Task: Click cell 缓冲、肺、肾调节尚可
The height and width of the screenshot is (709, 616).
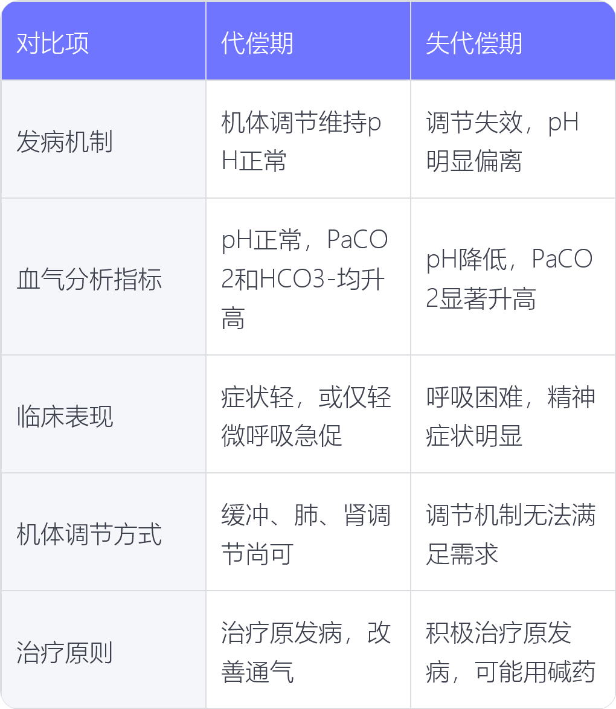Action: (308, 531)
